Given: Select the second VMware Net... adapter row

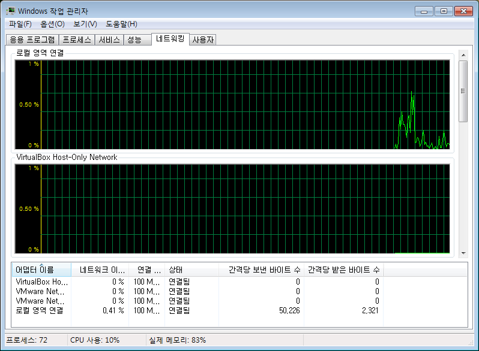Looking at the screenshot, I should (239, 301).
